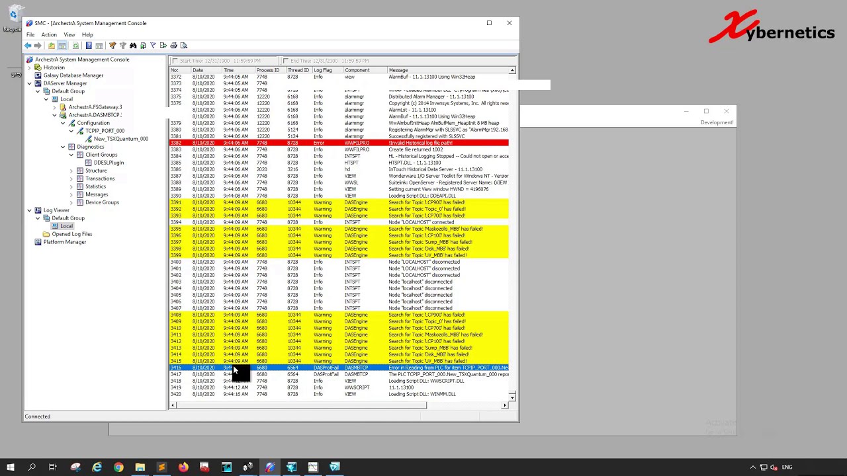Select Local under Log Viewer Default Group

pyautogui.click(x=67, y=226)
